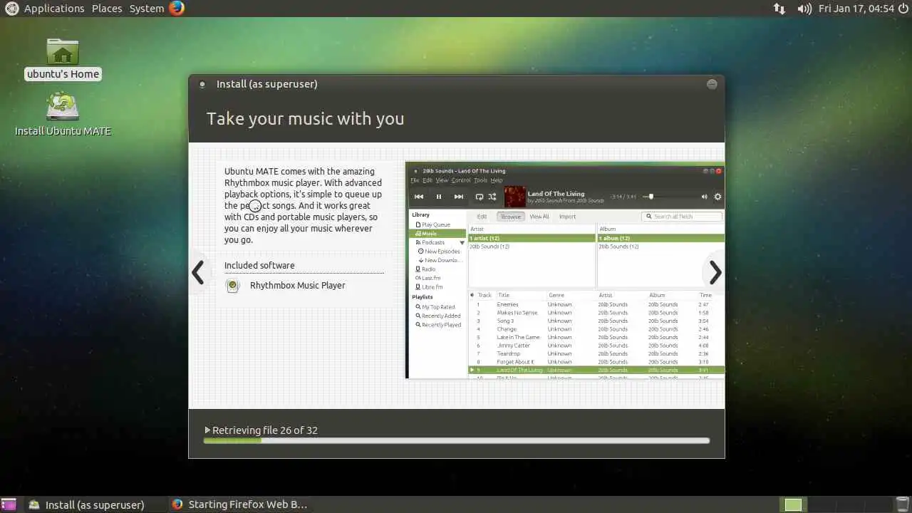The width and height of the screenshot is (912, 513).
Task: Switch to Starting Firefox Web Browser taskbar entry
Action: pos(240,504)
